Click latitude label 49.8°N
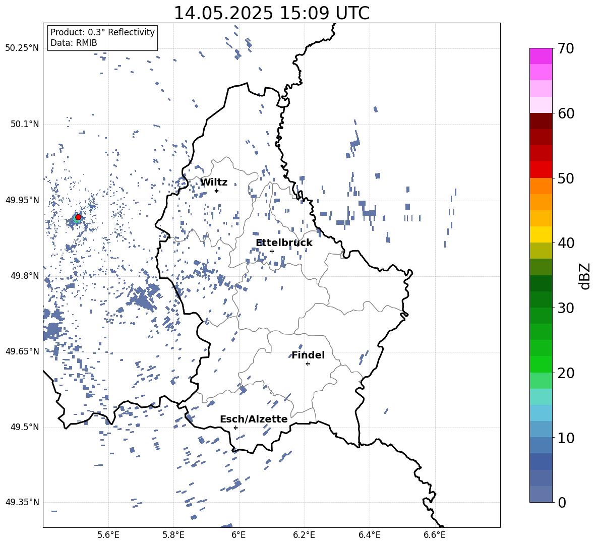 point(25,276)
